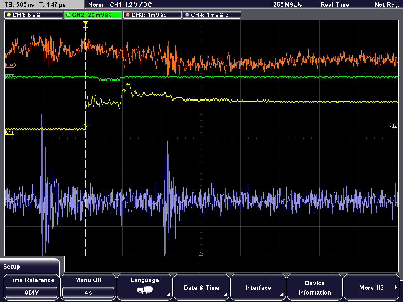Click the CH2 green ground level marker
This screenshot has height=302, width=403.
pos(10,77)
